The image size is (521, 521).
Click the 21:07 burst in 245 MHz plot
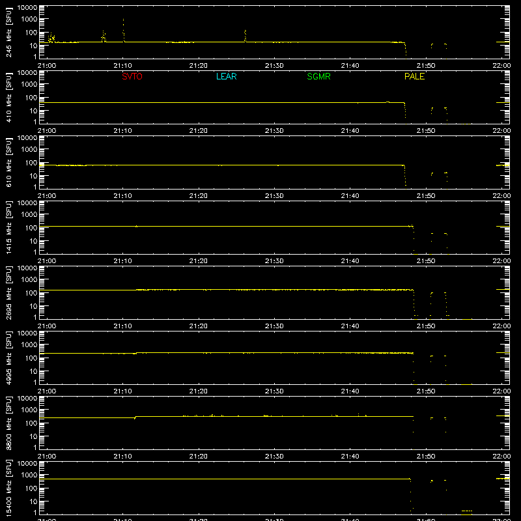[104, 36]
